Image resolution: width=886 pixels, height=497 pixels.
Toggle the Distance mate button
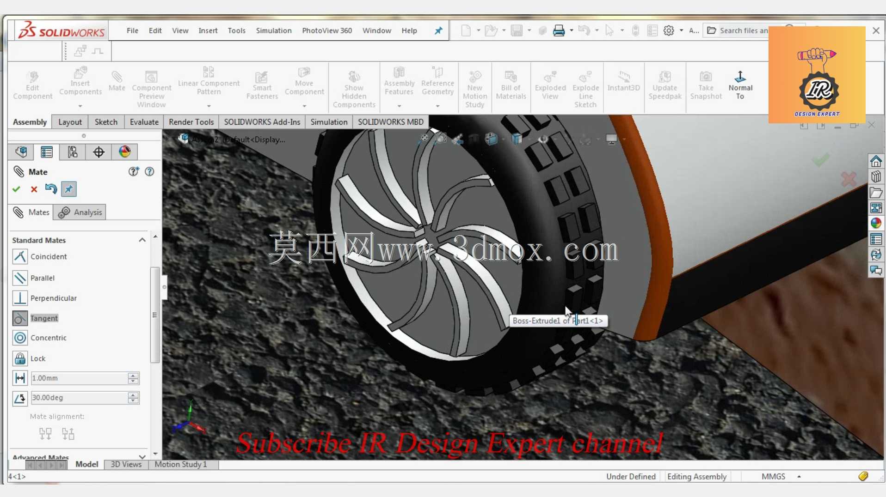(20, 378)
